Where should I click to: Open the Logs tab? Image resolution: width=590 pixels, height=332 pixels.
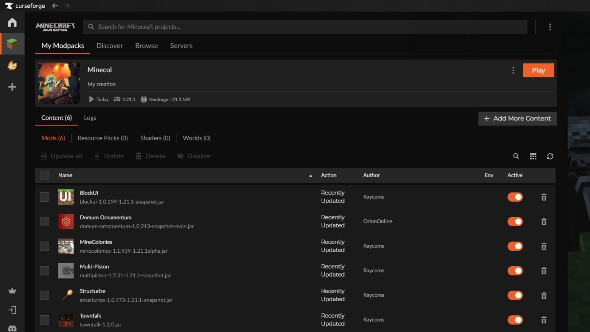pos(90,118)
